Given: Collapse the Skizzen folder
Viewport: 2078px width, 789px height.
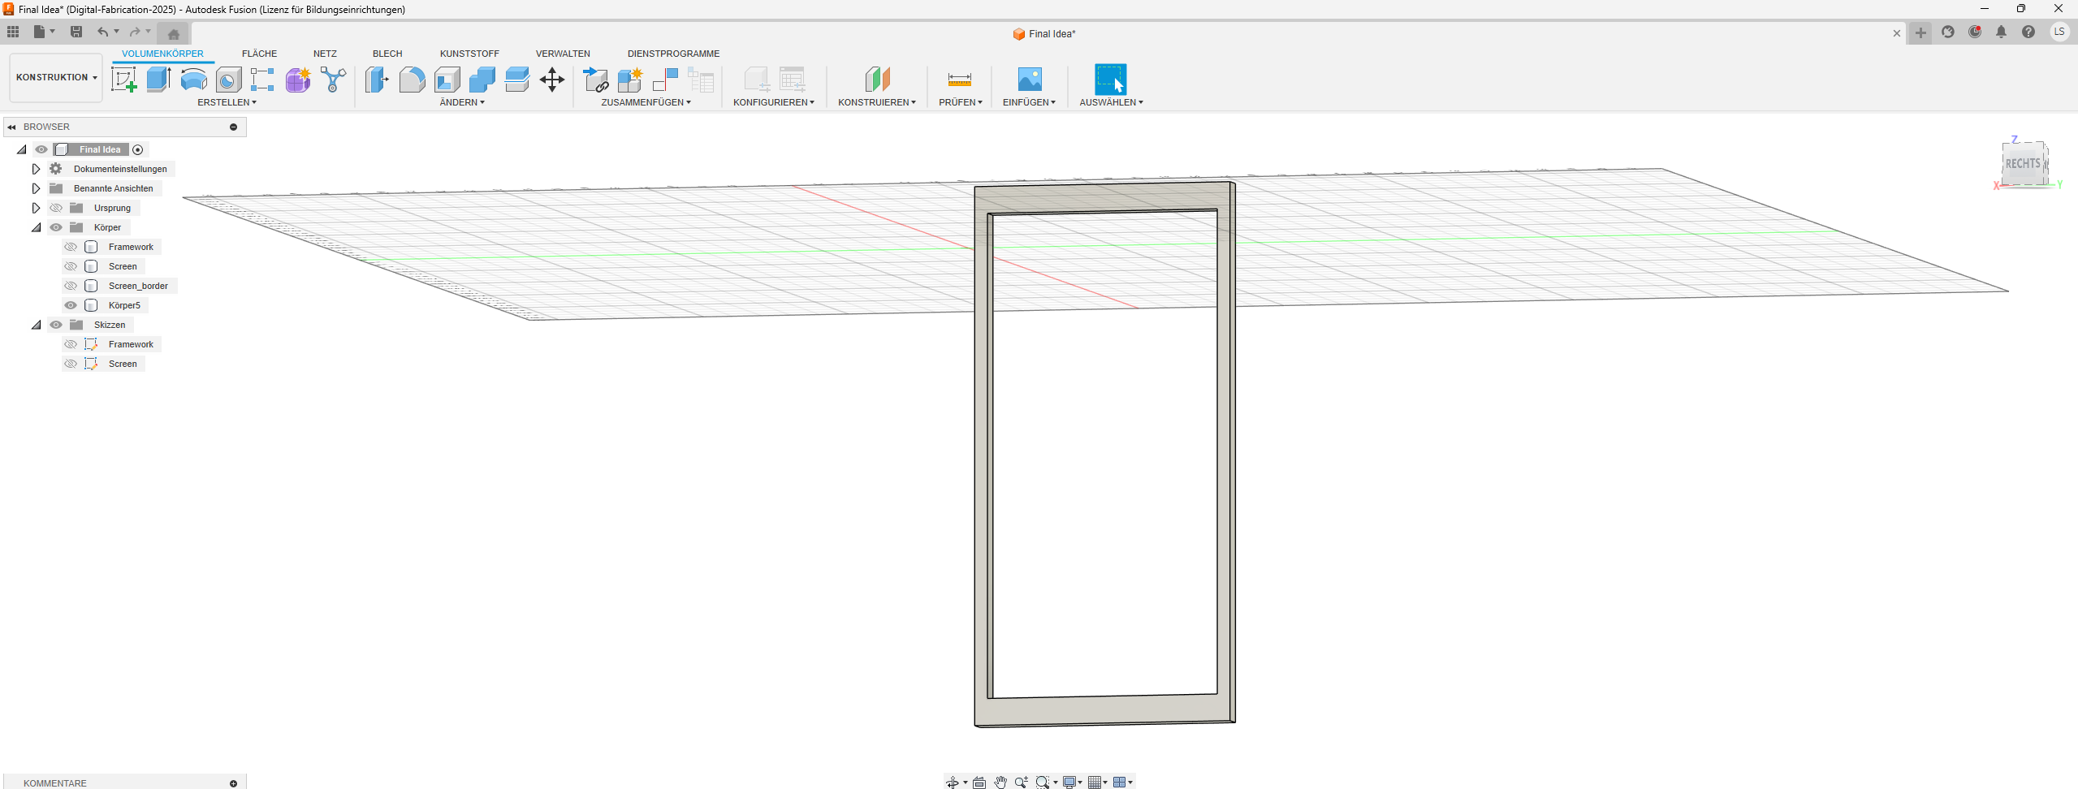Looking at the screenshot, I should tap(36, 325).
